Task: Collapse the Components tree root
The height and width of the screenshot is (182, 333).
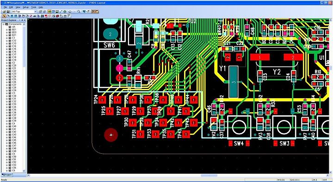Action: click(x=4, y=24)
